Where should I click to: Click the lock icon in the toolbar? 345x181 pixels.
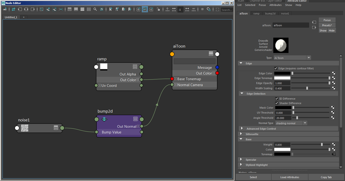(x=158, y=9)
